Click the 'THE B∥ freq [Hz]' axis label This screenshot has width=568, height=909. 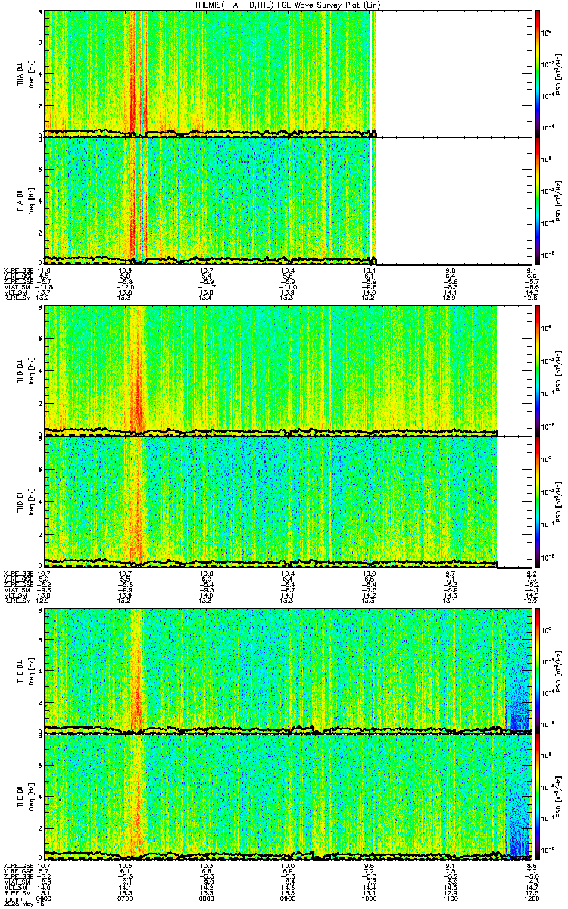[x=25, y=795]
